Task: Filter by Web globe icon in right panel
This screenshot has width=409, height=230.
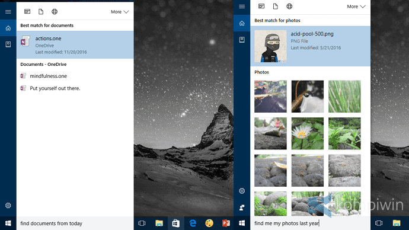Action: tap(289, 7)
